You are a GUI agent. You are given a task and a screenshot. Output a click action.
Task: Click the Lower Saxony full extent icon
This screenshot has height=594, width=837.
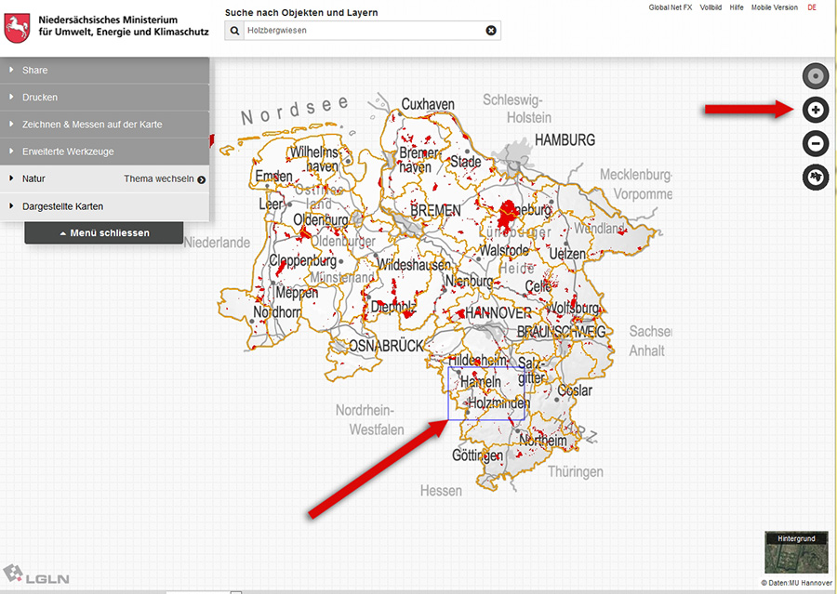[816, 177]
